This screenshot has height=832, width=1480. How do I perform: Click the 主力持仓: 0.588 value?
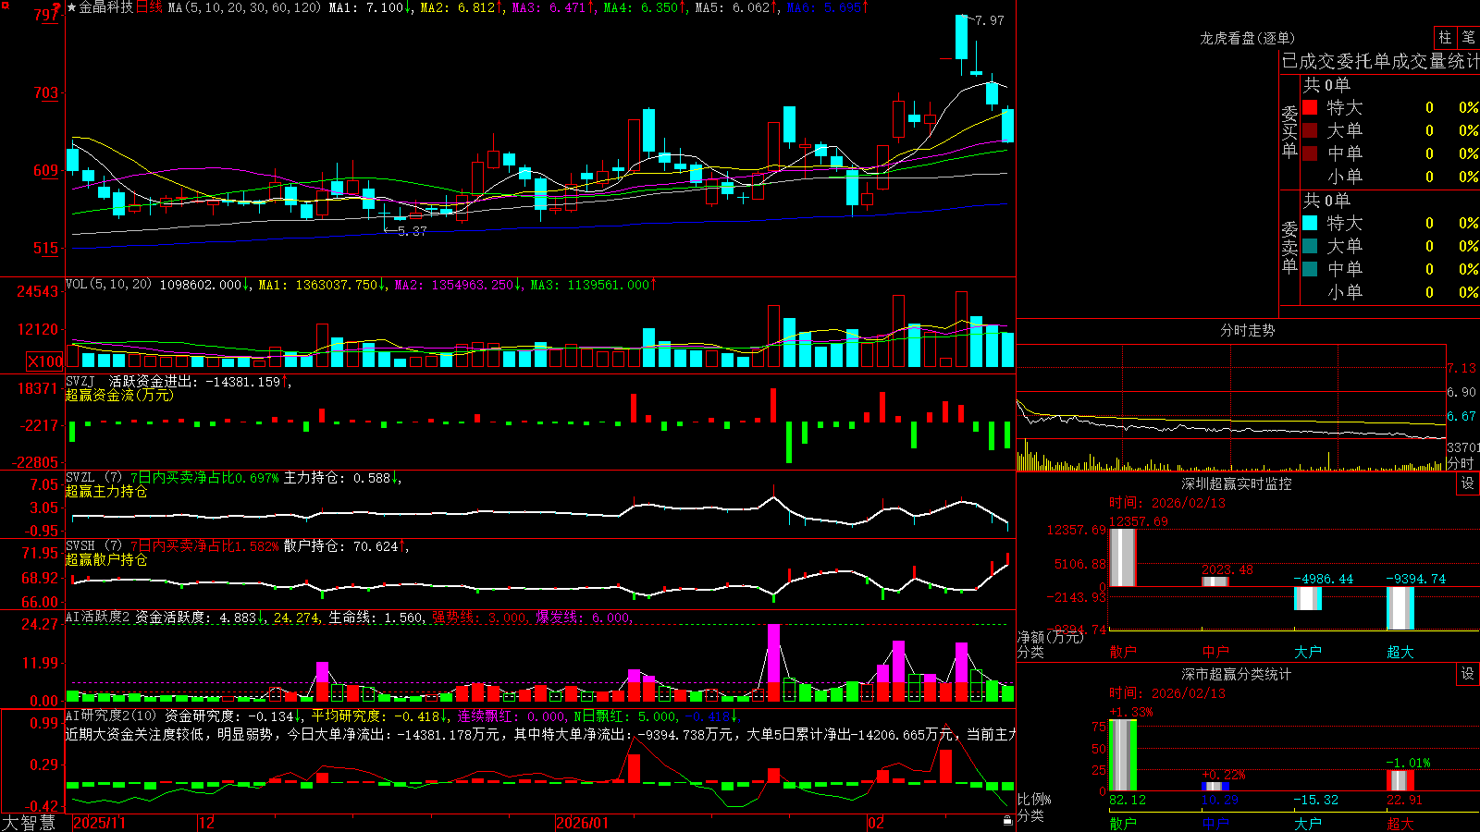(x=342, y=478)
